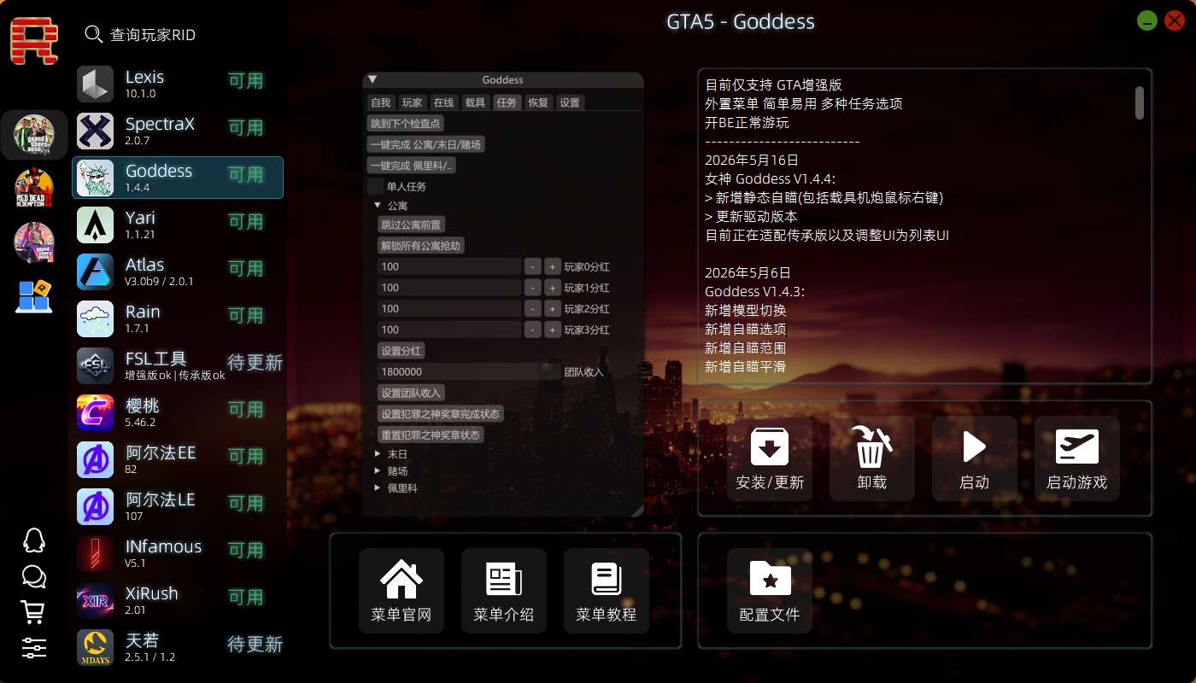The image size is (1196, 683).
Task: Switch to the 设置 tab
Action: pyautogui.click(x=570, y=102)
